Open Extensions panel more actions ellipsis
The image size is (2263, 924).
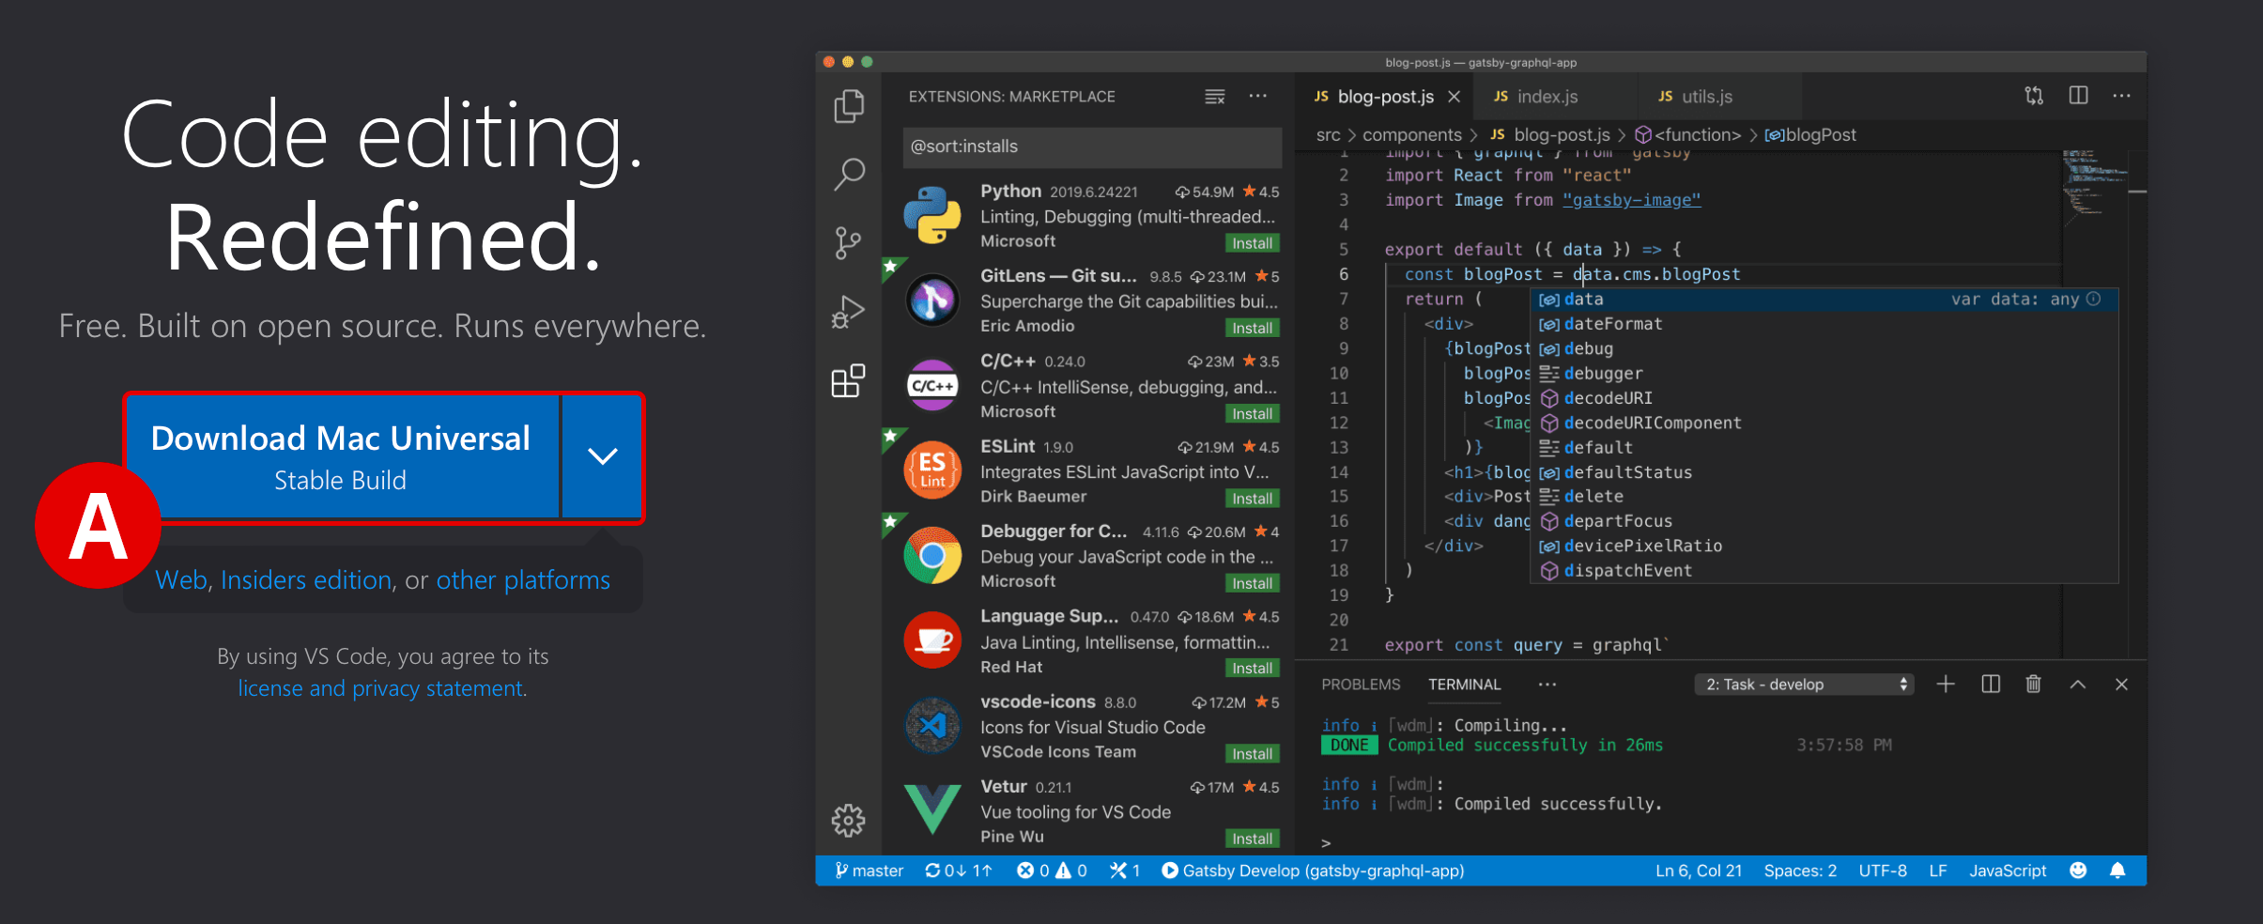[x=1257, y=96]
